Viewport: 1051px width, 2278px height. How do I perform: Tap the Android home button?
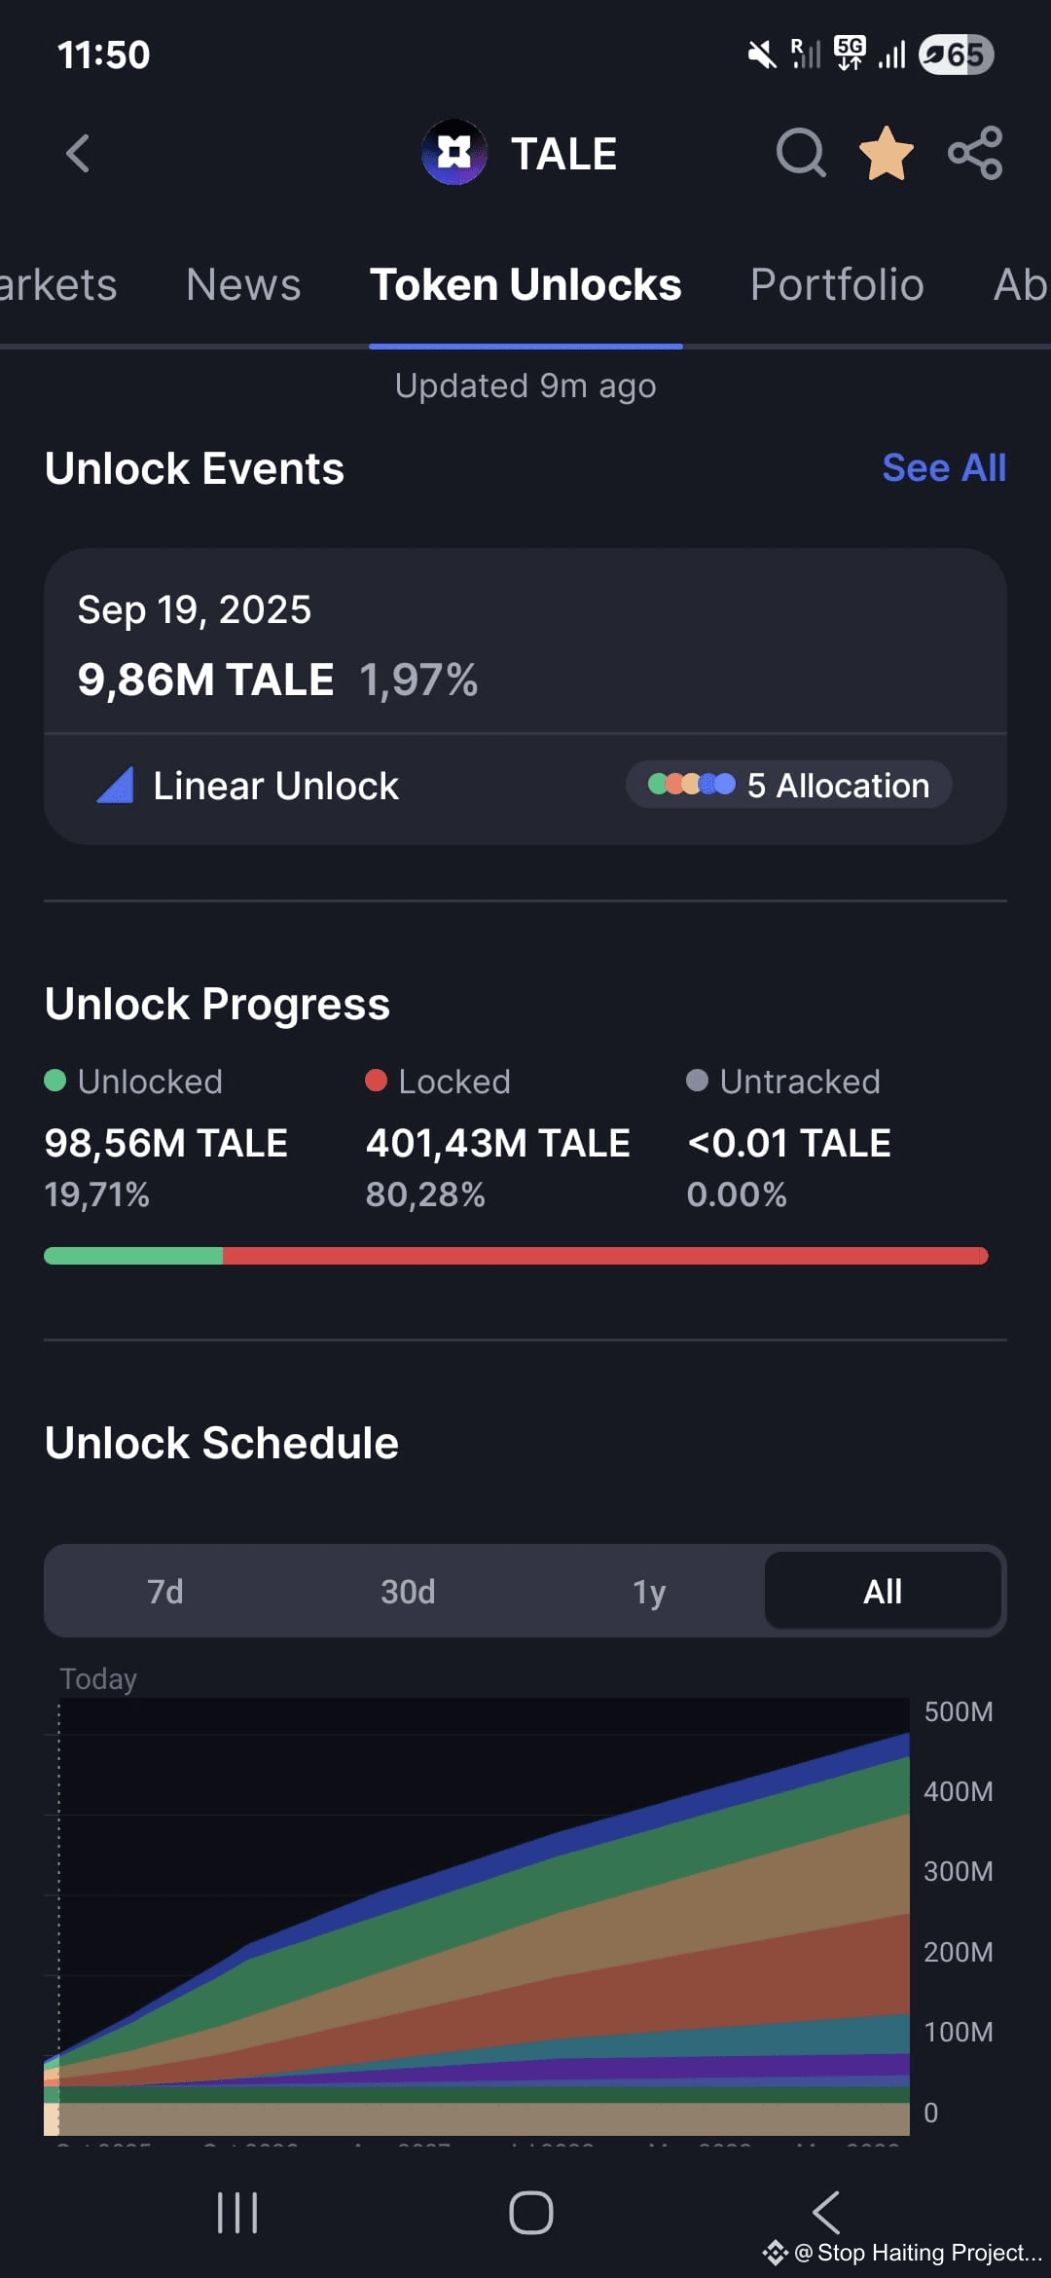click(x=531, y=2213)
